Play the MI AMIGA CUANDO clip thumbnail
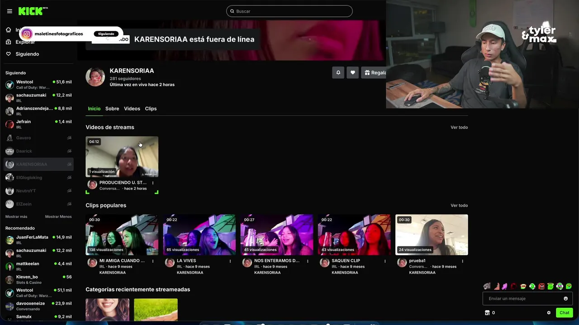Image resolution: width=579 pixels, height=325 pixels. (122, 235)
